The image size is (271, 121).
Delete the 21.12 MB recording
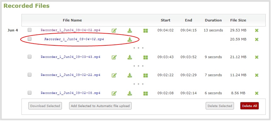(x=257, y=57)
